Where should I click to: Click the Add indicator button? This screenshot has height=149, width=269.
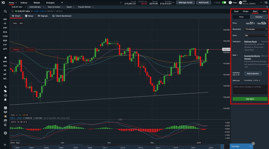253,73
